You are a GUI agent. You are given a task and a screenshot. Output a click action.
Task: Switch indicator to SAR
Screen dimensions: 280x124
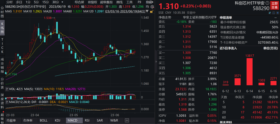100,120
